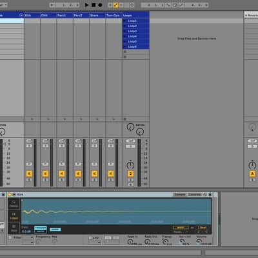The width and height of the screenshot is (258, 258).
Task: Select the Perc2 track header
Action: pos(81,15)
